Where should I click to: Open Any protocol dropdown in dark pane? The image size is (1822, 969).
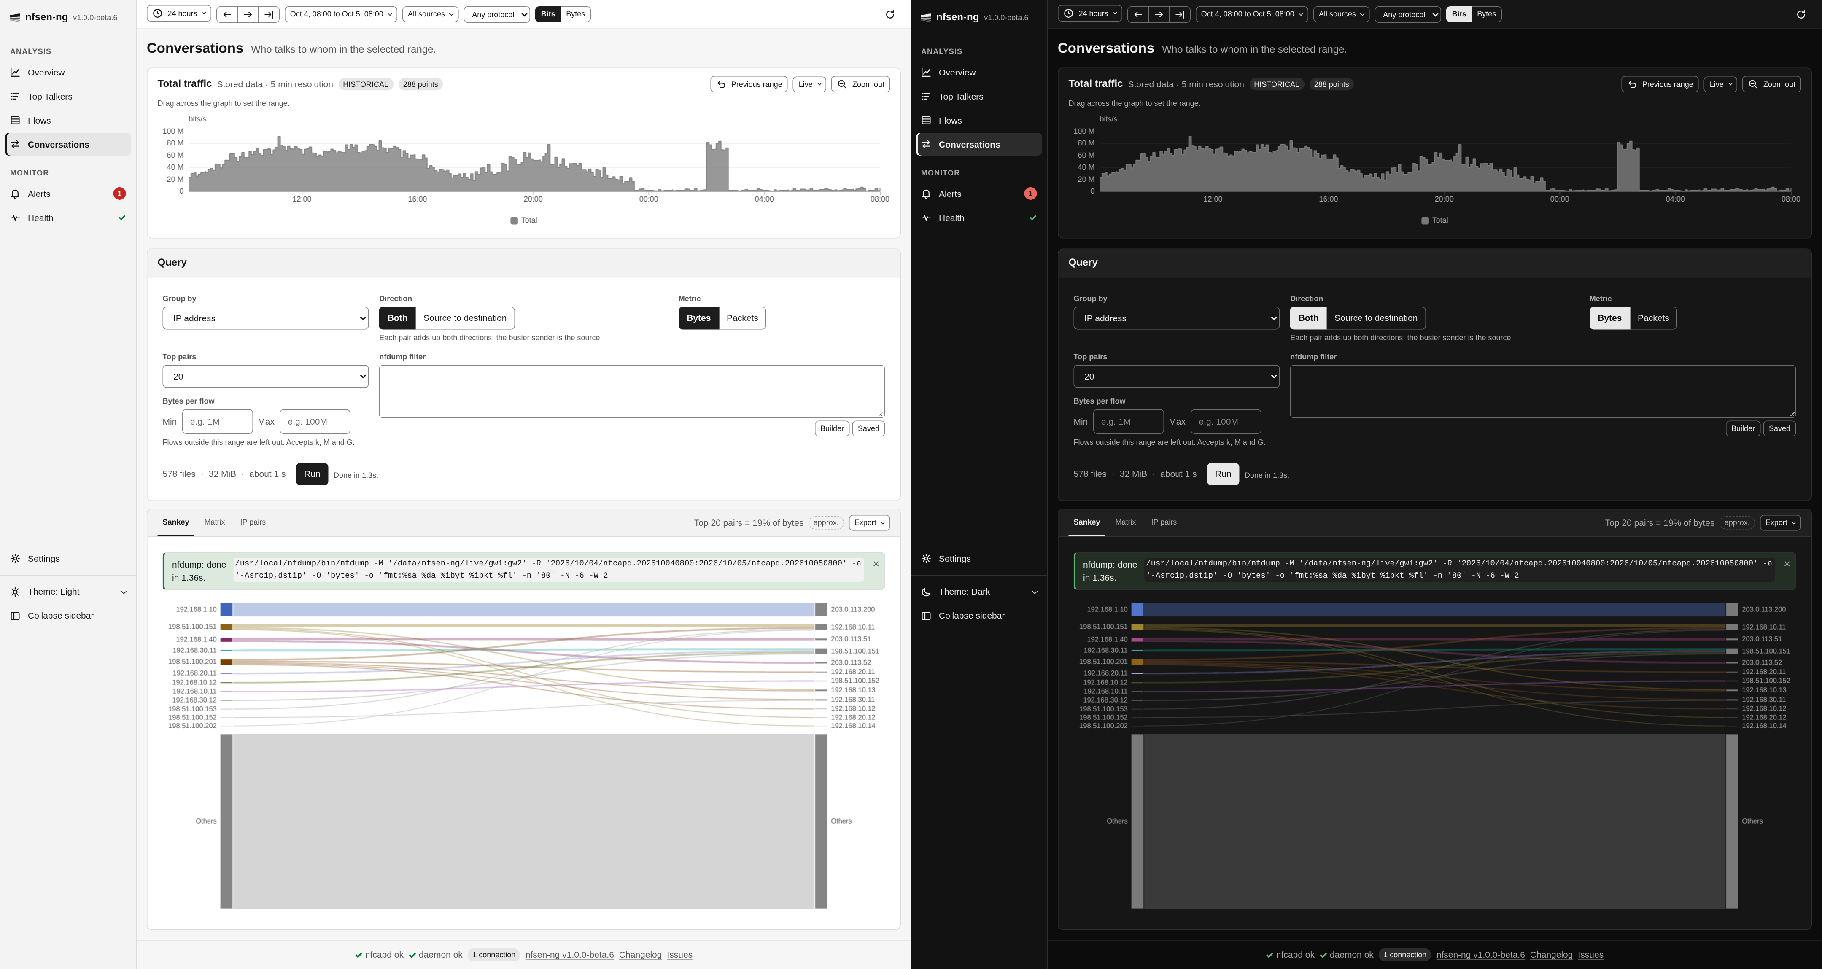pyautogui.click(x=1407, y=14)
